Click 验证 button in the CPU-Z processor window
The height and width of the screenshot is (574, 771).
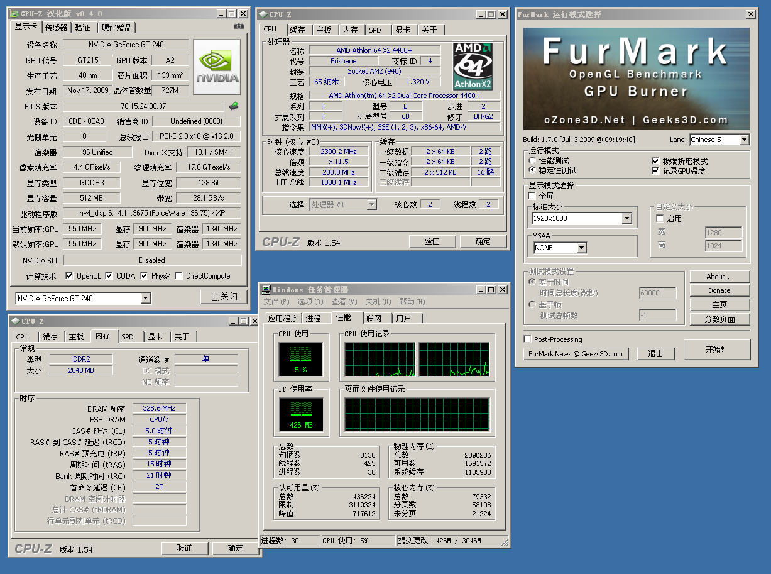pyautogui.click(x=432, y=241)
